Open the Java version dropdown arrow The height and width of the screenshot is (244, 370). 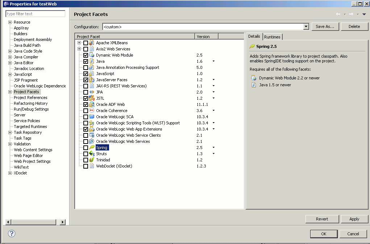[x=213, y=61]
